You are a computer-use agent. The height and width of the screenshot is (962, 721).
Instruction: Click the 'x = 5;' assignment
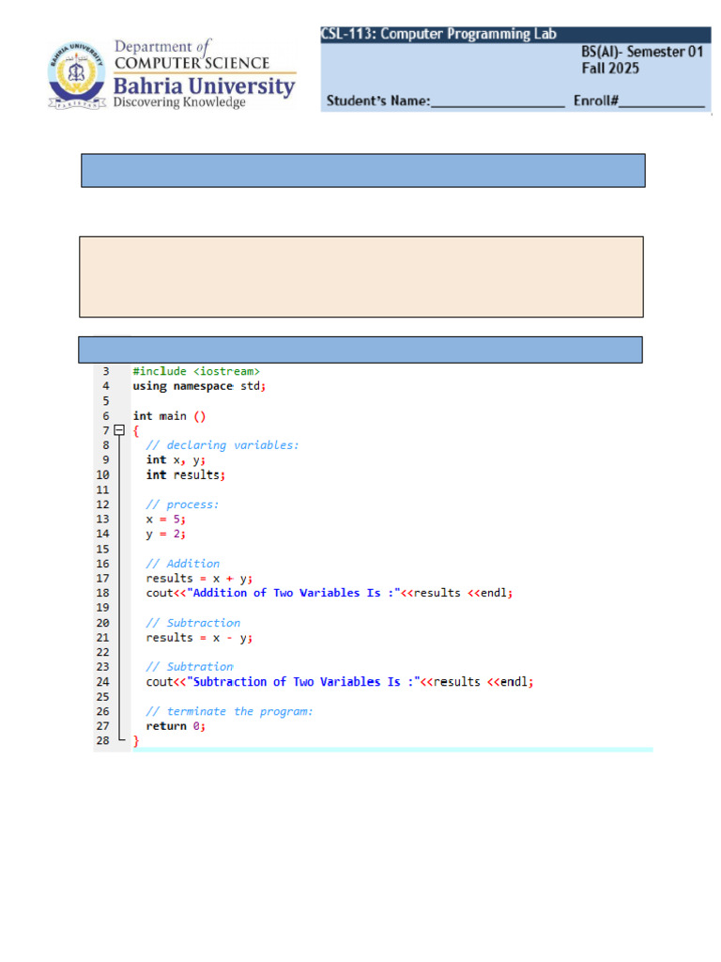tap(165, 519)
